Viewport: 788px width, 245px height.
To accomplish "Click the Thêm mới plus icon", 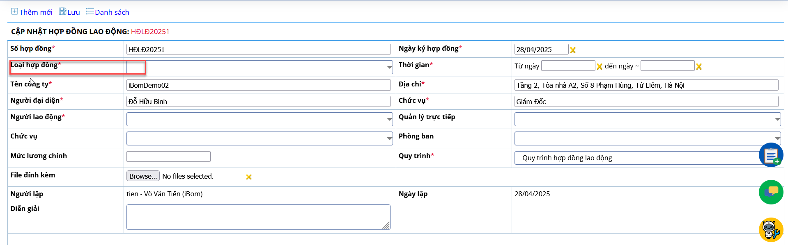I will [x=14, y=11].
